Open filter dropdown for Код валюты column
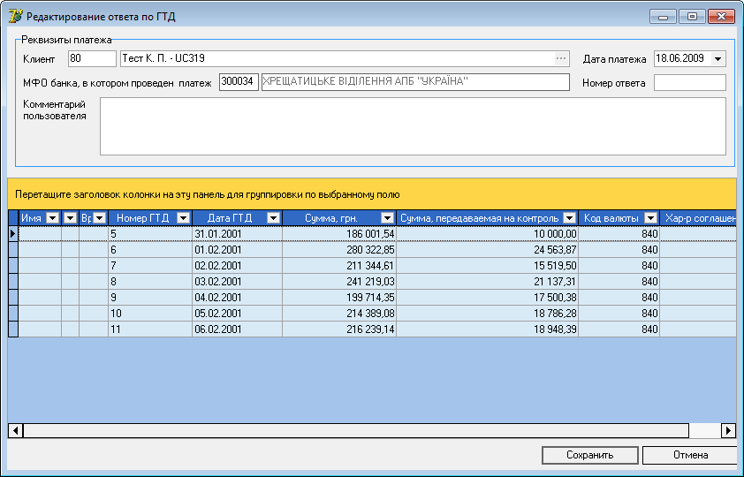 650,218
